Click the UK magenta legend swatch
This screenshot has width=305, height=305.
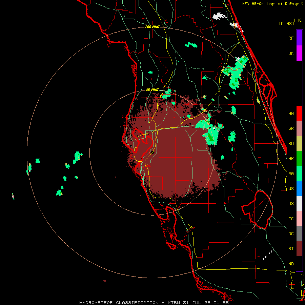pos(299,53)
